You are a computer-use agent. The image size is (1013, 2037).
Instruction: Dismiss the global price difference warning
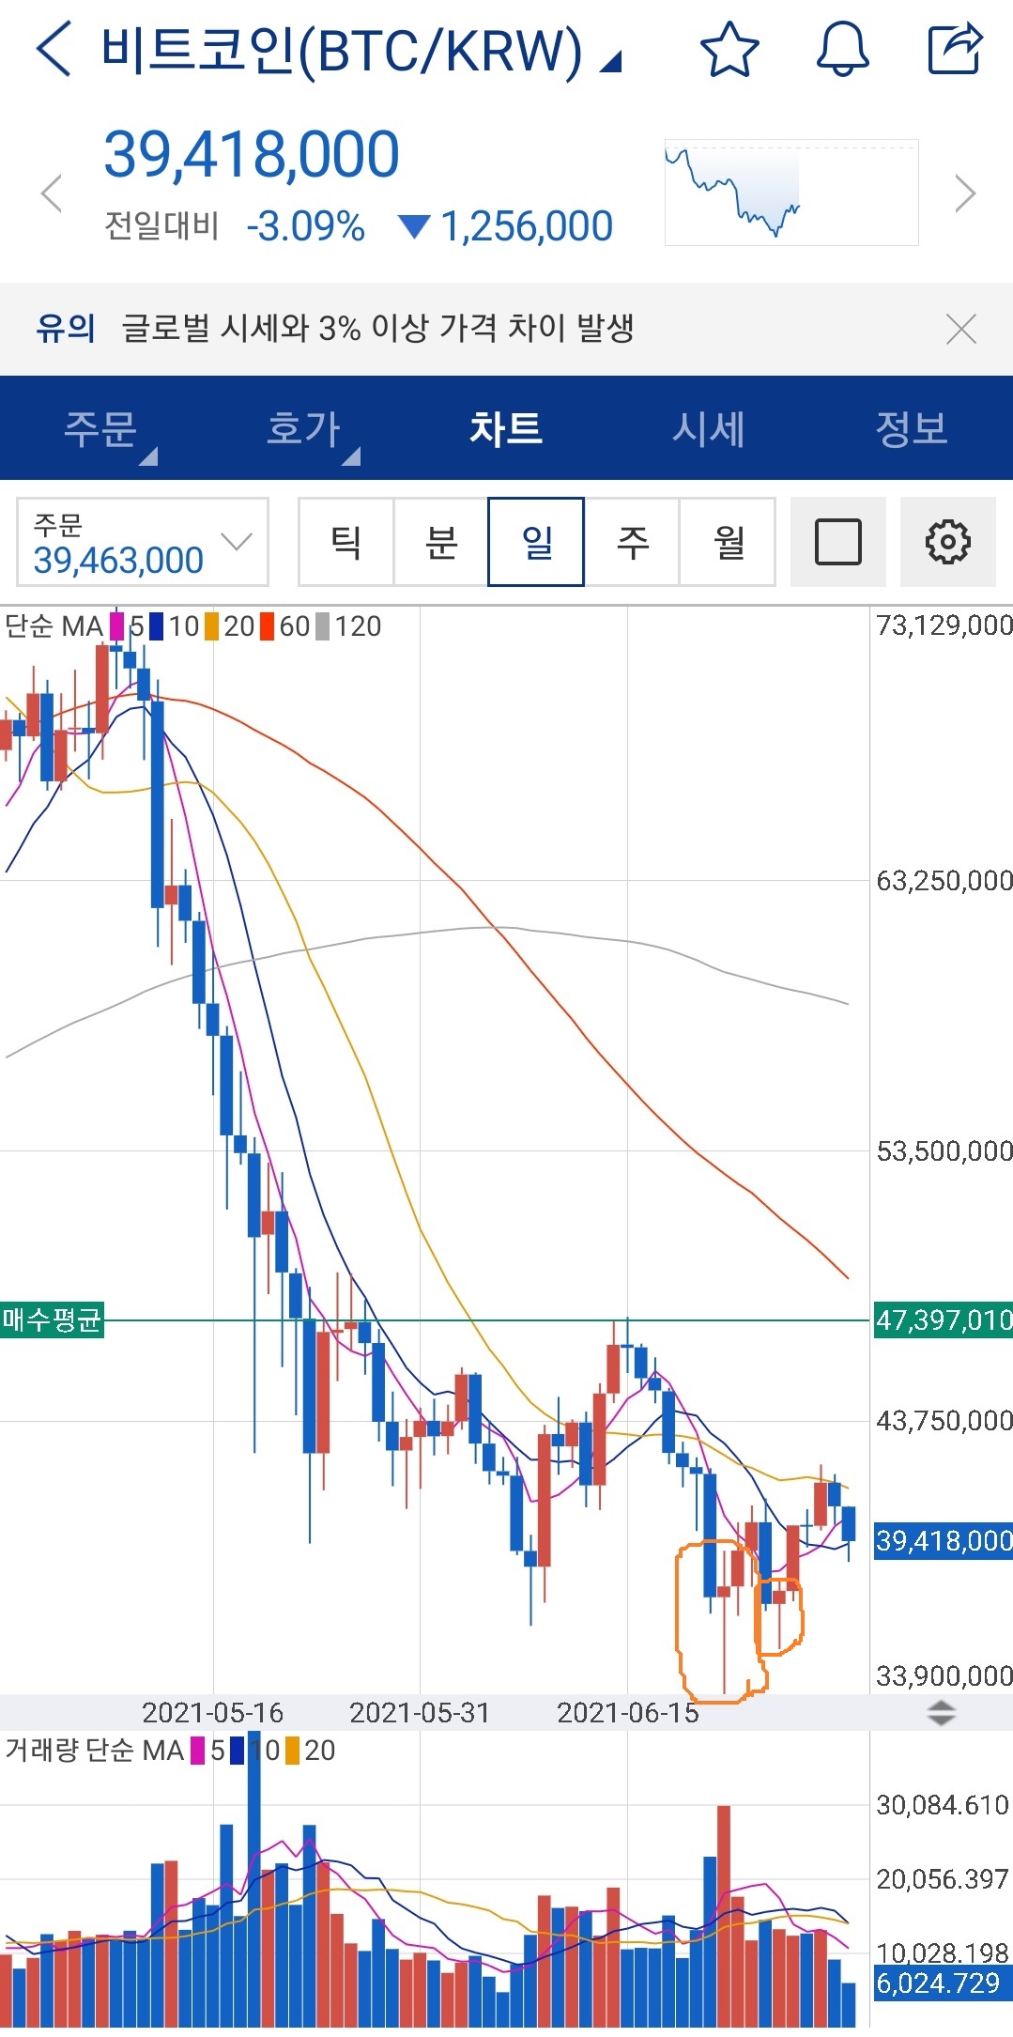[x=961, y=330]
